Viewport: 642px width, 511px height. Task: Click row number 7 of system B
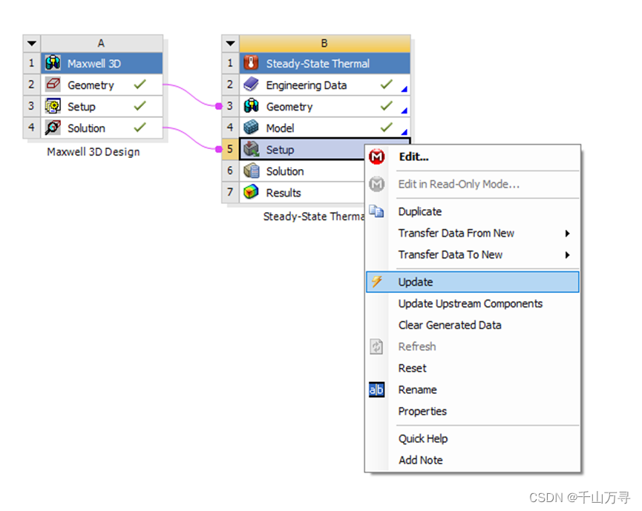(x=231, y=192)
